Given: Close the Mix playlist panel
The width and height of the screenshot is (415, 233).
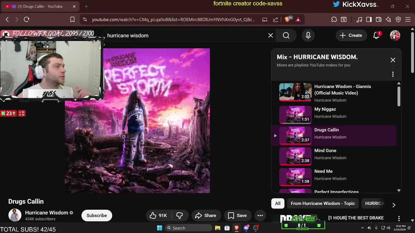Looking at the screenshot, I should point(393,60).
